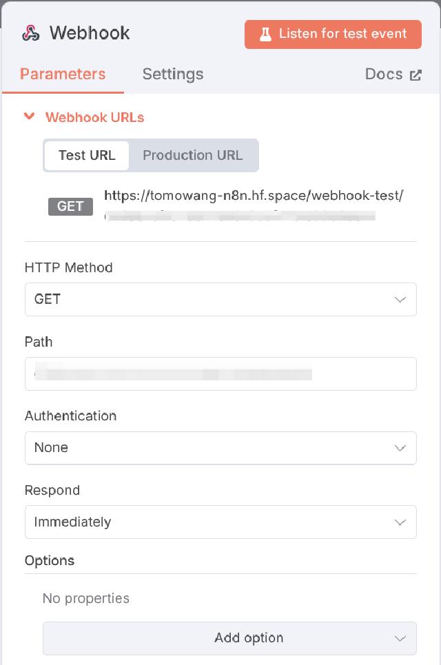The width and height of the screenshot is (441, 665).
Task: Click the Listen for test event button
Action: click(333, 34)
